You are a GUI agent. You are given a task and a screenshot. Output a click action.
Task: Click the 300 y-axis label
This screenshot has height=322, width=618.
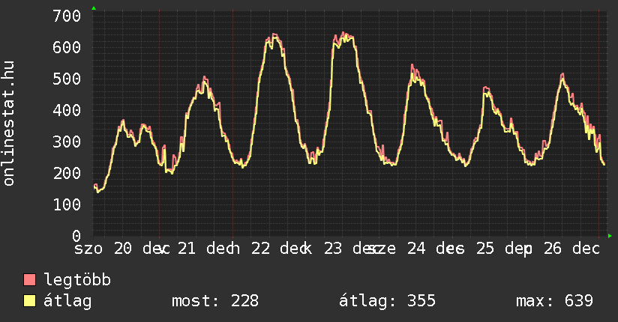[x=67, y=142]
